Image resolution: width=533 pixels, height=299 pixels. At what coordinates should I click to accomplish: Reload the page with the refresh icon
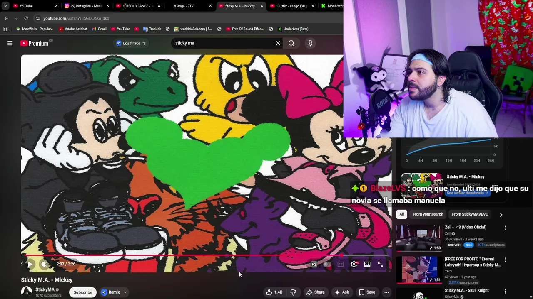pos(26,18)
